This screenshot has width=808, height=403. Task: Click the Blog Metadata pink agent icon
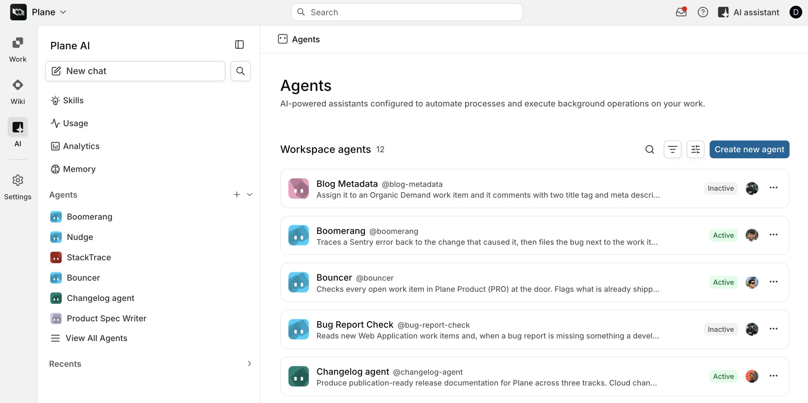(x=298, y=188)
